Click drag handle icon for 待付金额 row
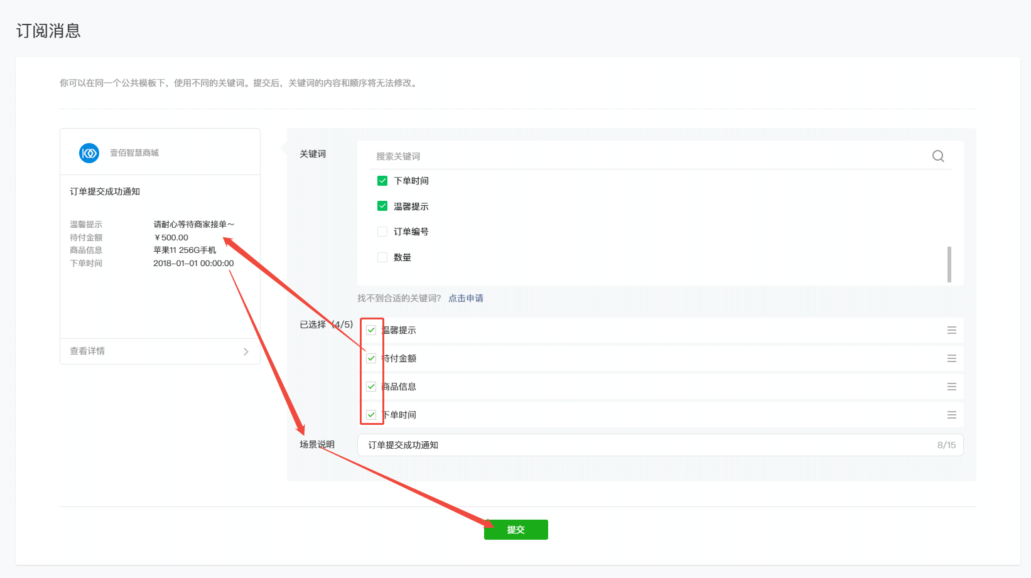This screenshot has height=578, width=1031. click(951, 358)
